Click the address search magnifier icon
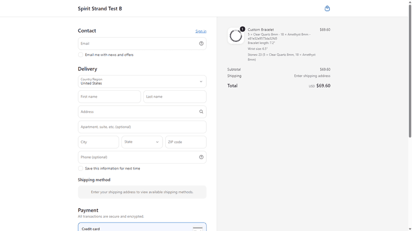This screenshot has width=412, height=231. click(201, 112)
